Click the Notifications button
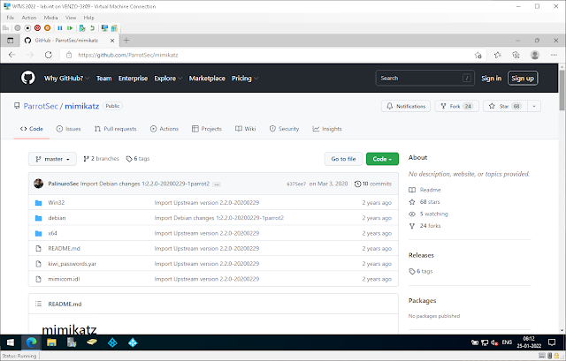The image size is (566, 361). coord(406,106)
